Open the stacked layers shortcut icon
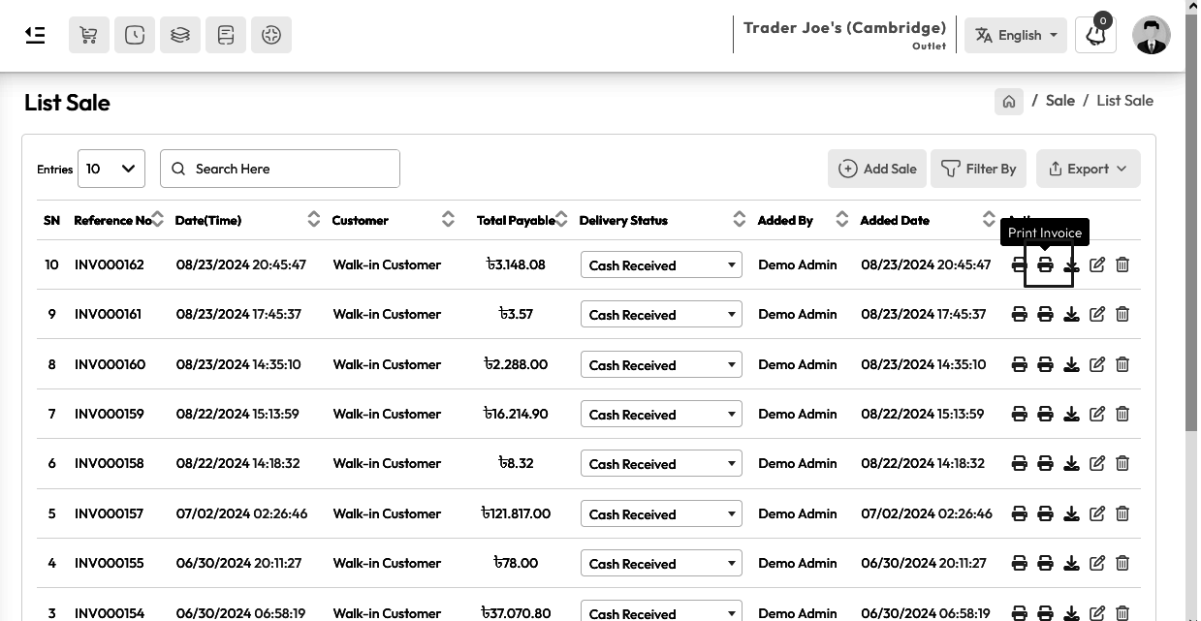The image size is (1201, 621). pyautogui.click(x=180, y=35)
